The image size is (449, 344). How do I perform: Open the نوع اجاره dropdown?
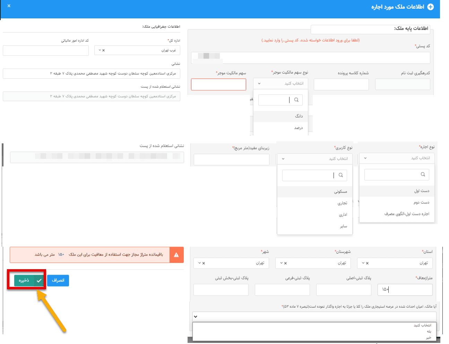click(397, 158)
